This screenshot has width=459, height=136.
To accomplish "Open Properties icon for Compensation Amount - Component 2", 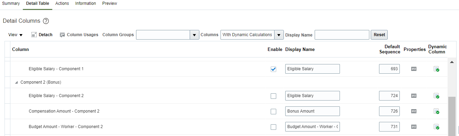I will pyautogui.click(x=414, y=111).
